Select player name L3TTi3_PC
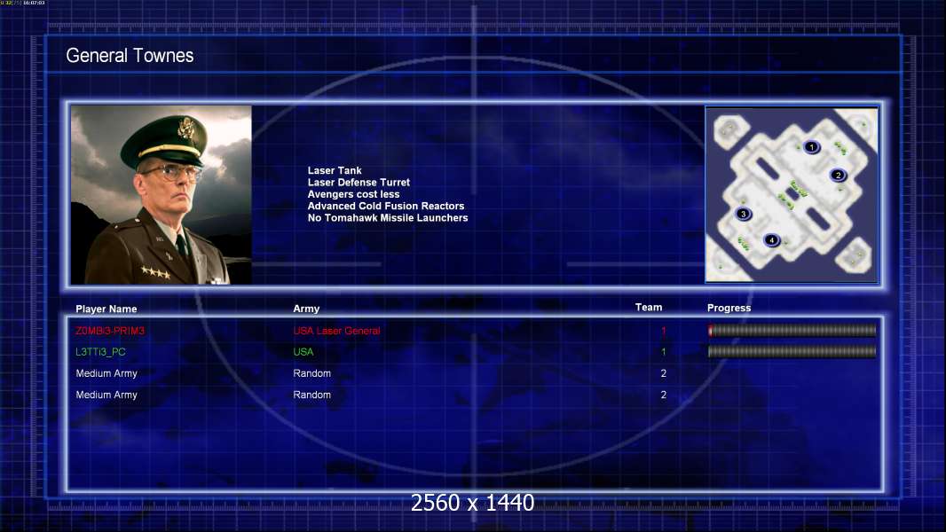Image resolution: width=946 pixels, height=532 pixels. [x=101, y=352]
